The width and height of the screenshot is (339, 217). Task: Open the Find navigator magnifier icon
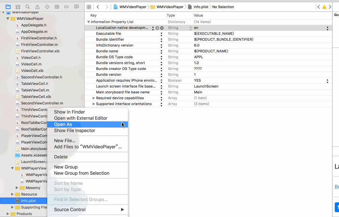pyautogui.click(x=27, y=7)
